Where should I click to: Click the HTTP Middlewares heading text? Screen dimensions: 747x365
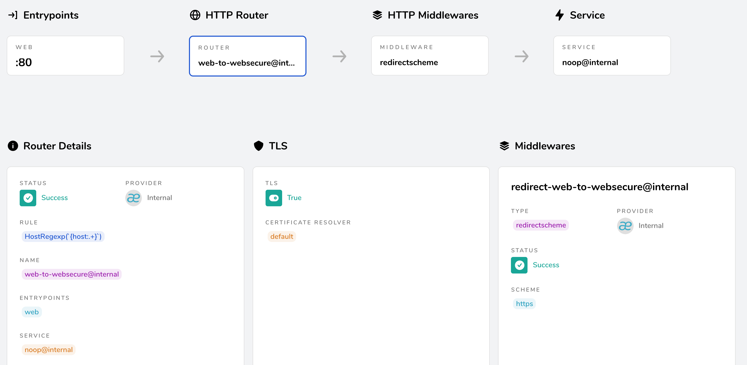[433, 15]
